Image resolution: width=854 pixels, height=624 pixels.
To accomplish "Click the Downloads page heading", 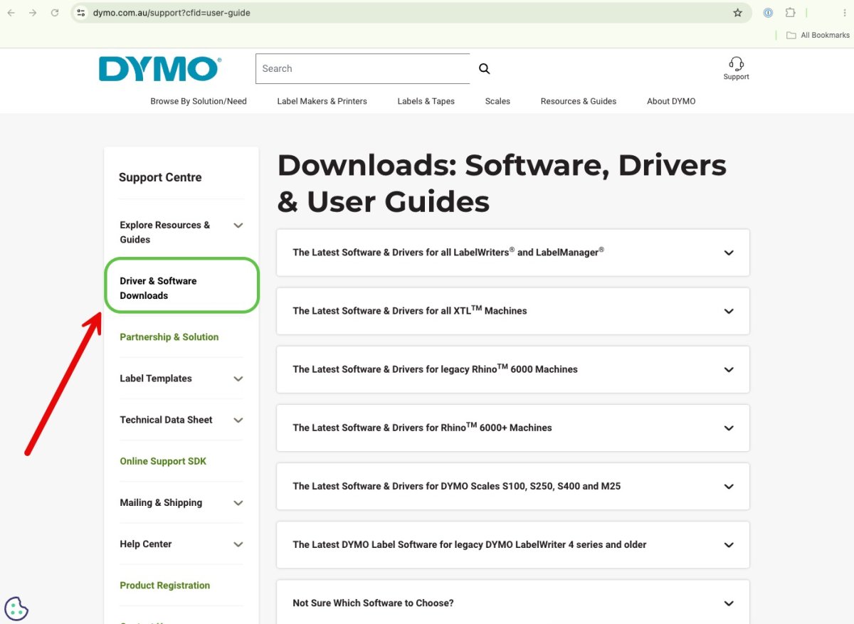I will pyautogui.click(x=502, y=184).
